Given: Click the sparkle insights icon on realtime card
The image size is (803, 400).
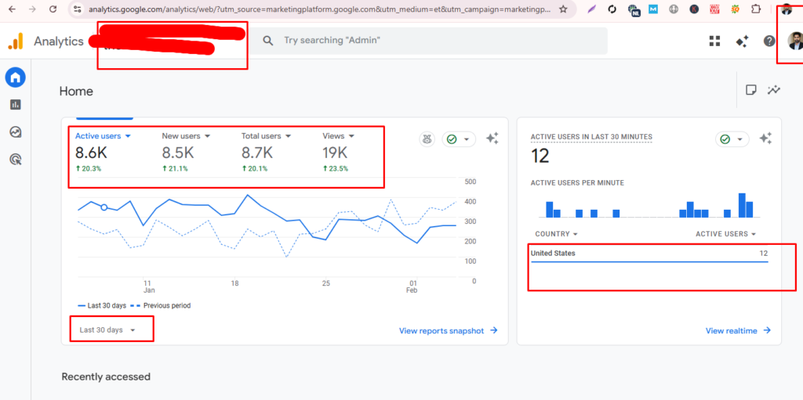Looking at the screenshot, I should point(765,138).
